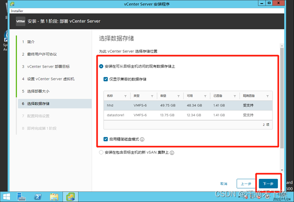Click the 下一步 button

pos(268,184)
